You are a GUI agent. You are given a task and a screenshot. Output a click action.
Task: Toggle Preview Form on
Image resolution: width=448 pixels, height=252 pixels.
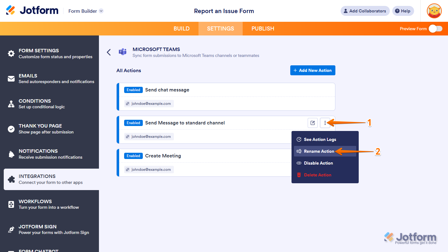pos(436,28)
